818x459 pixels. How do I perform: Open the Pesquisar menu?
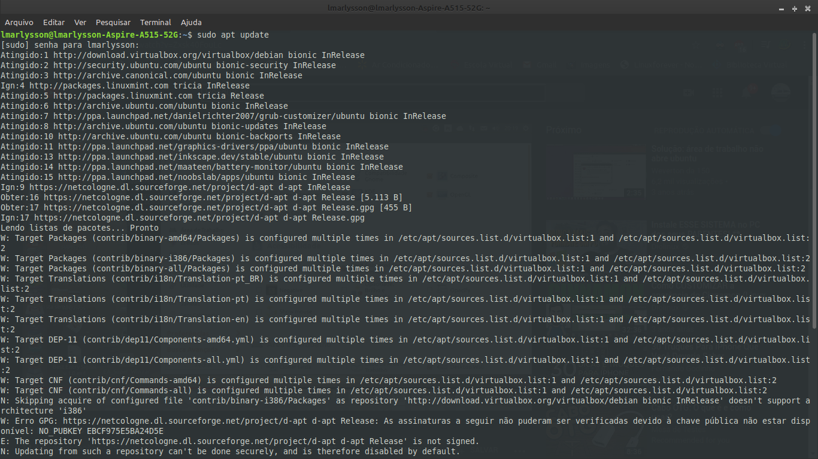(x=113, y=22)
